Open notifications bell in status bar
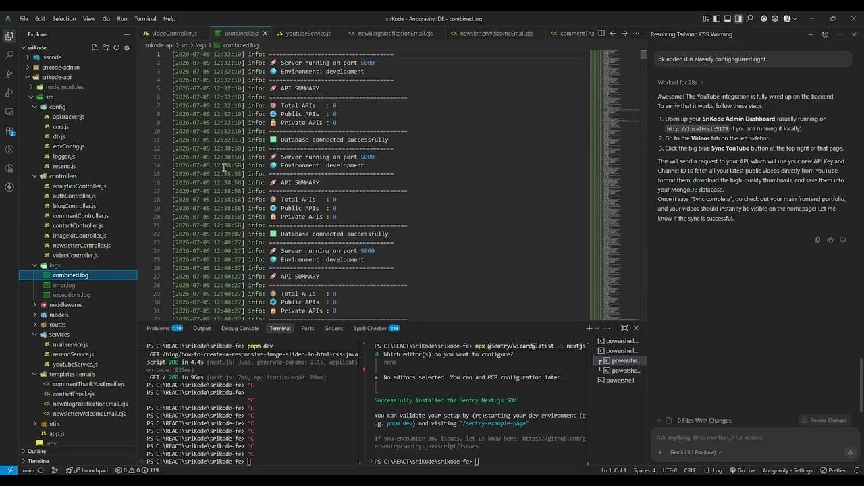The height and width of the screenshot is (486, 864). pos(856,470)
